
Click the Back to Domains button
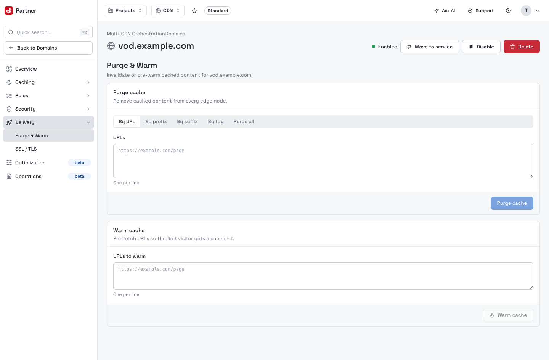tap(48, 48)
